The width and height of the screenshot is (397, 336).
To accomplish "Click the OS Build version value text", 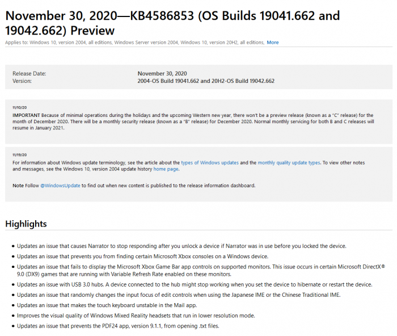I will pos(206,81).
